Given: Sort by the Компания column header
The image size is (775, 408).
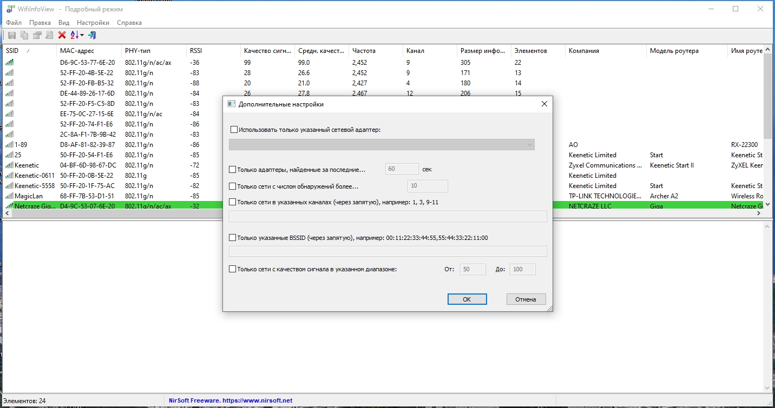Looking at the screenshot, I should pos(606,51).
